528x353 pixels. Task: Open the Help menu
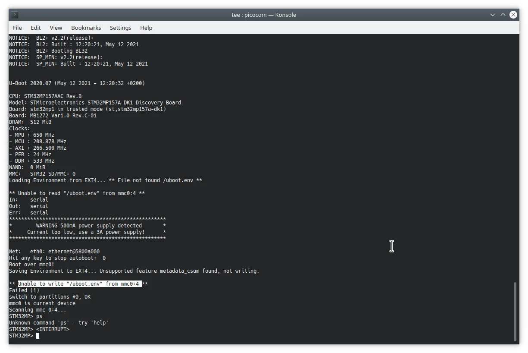pyautogui.click(x=146, y=28)
